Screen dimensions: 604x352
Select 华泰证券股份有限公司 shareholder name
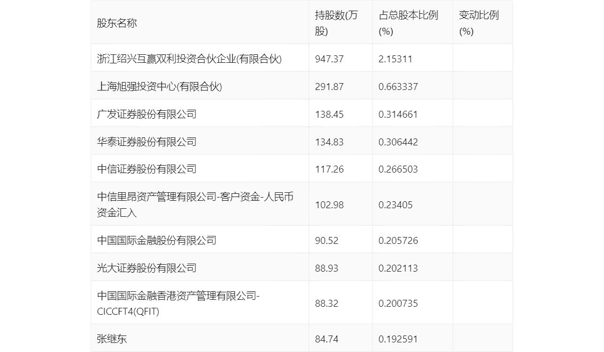click(146, 142)
